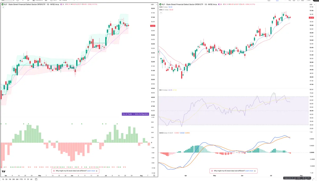Click the notice icon in left chart data banner
The image size is (319, 181).
[x=54, y=171]
